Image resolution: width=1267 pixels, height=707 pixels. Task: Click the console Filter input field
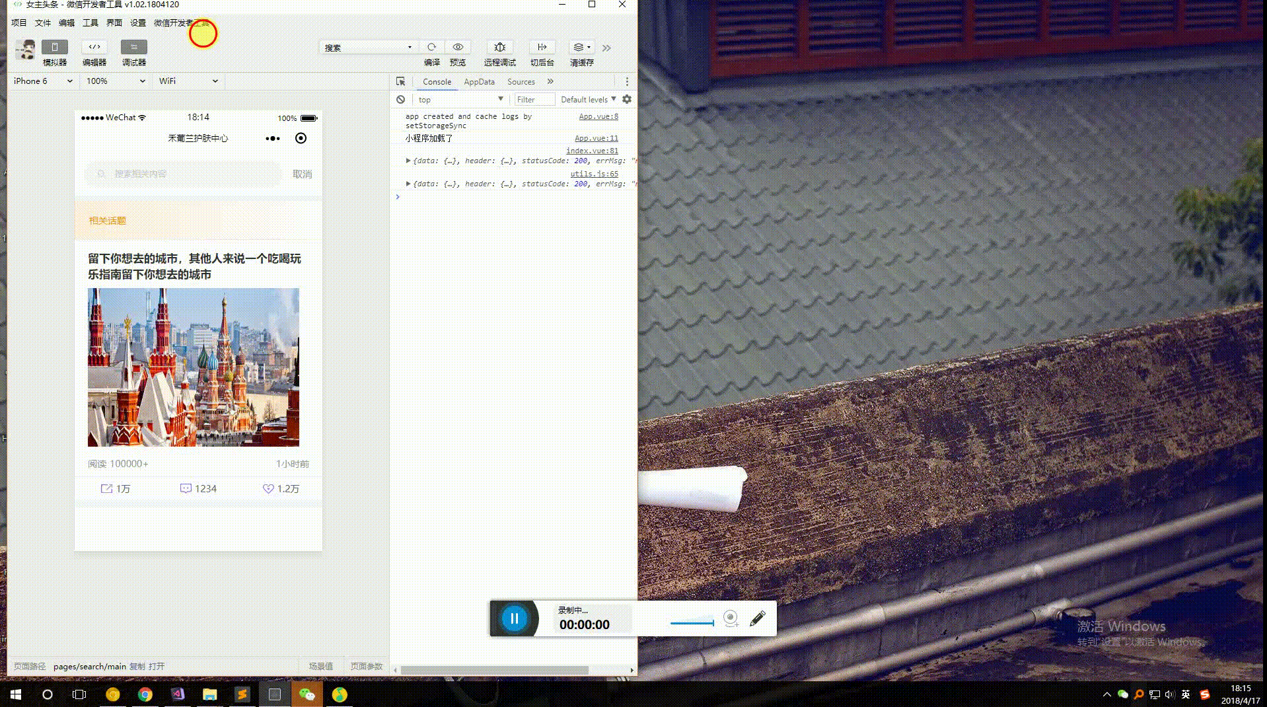(x=534, y=100)
